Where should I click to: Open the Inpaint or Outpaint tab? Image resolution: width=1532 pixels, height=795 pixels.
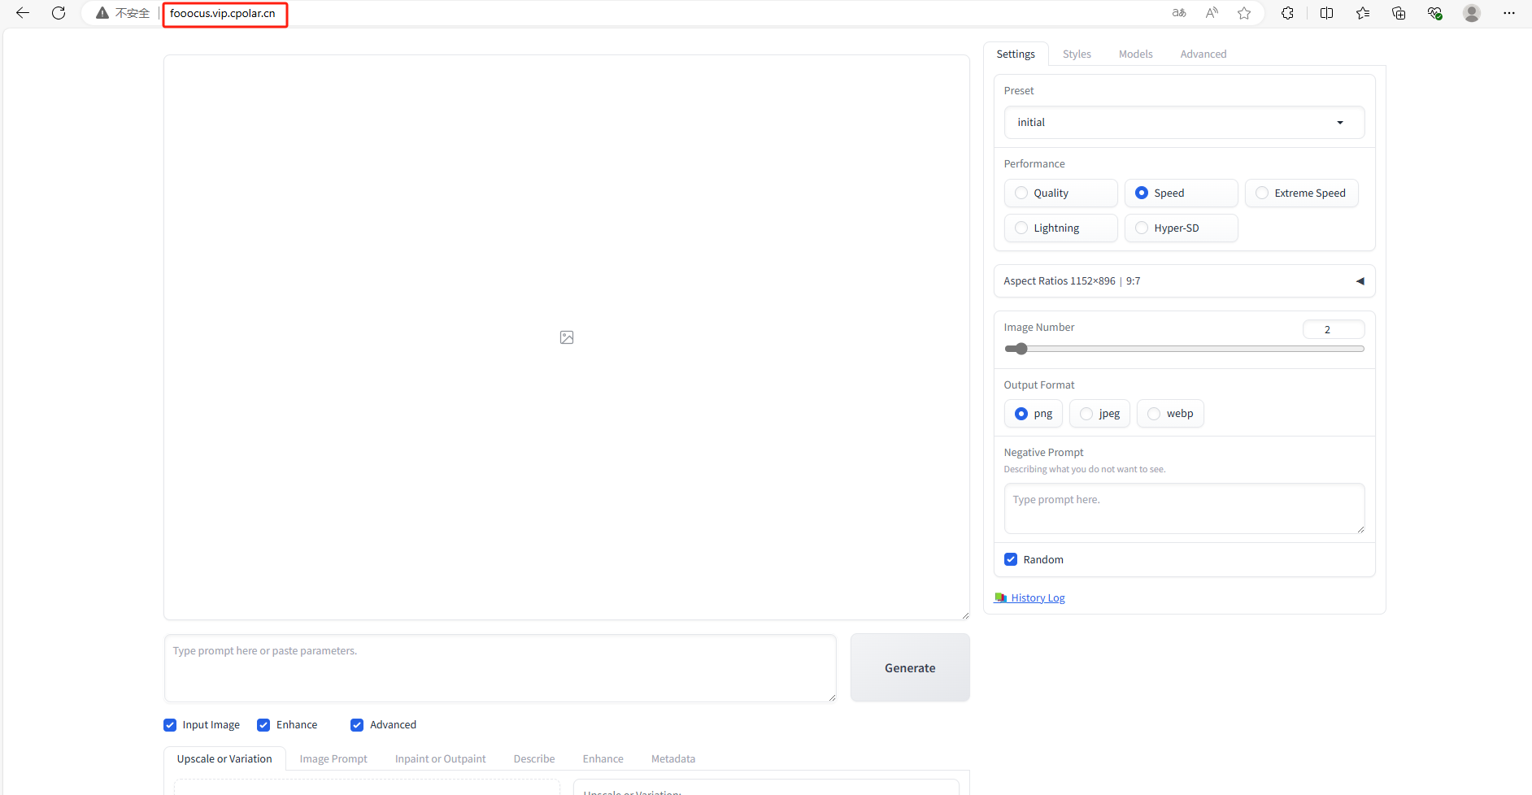pyautogui.click(x=440, y=759)
